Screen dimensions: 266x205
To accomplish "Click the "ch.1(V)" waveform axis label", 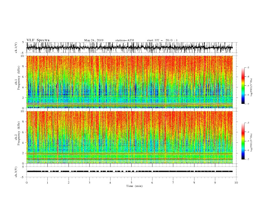I will click(x=16, y=48).
